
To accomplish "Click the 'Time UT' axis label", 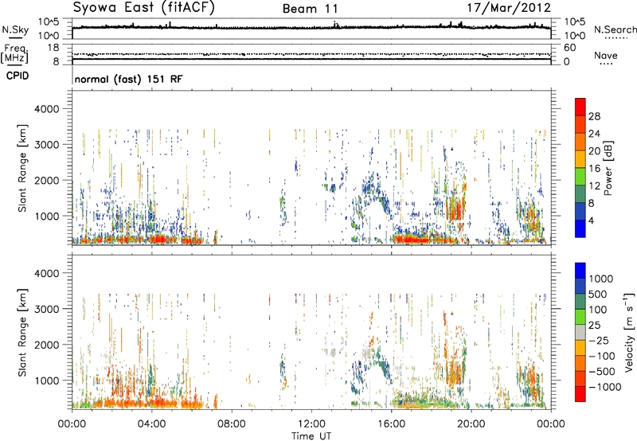I will [311, 436].
